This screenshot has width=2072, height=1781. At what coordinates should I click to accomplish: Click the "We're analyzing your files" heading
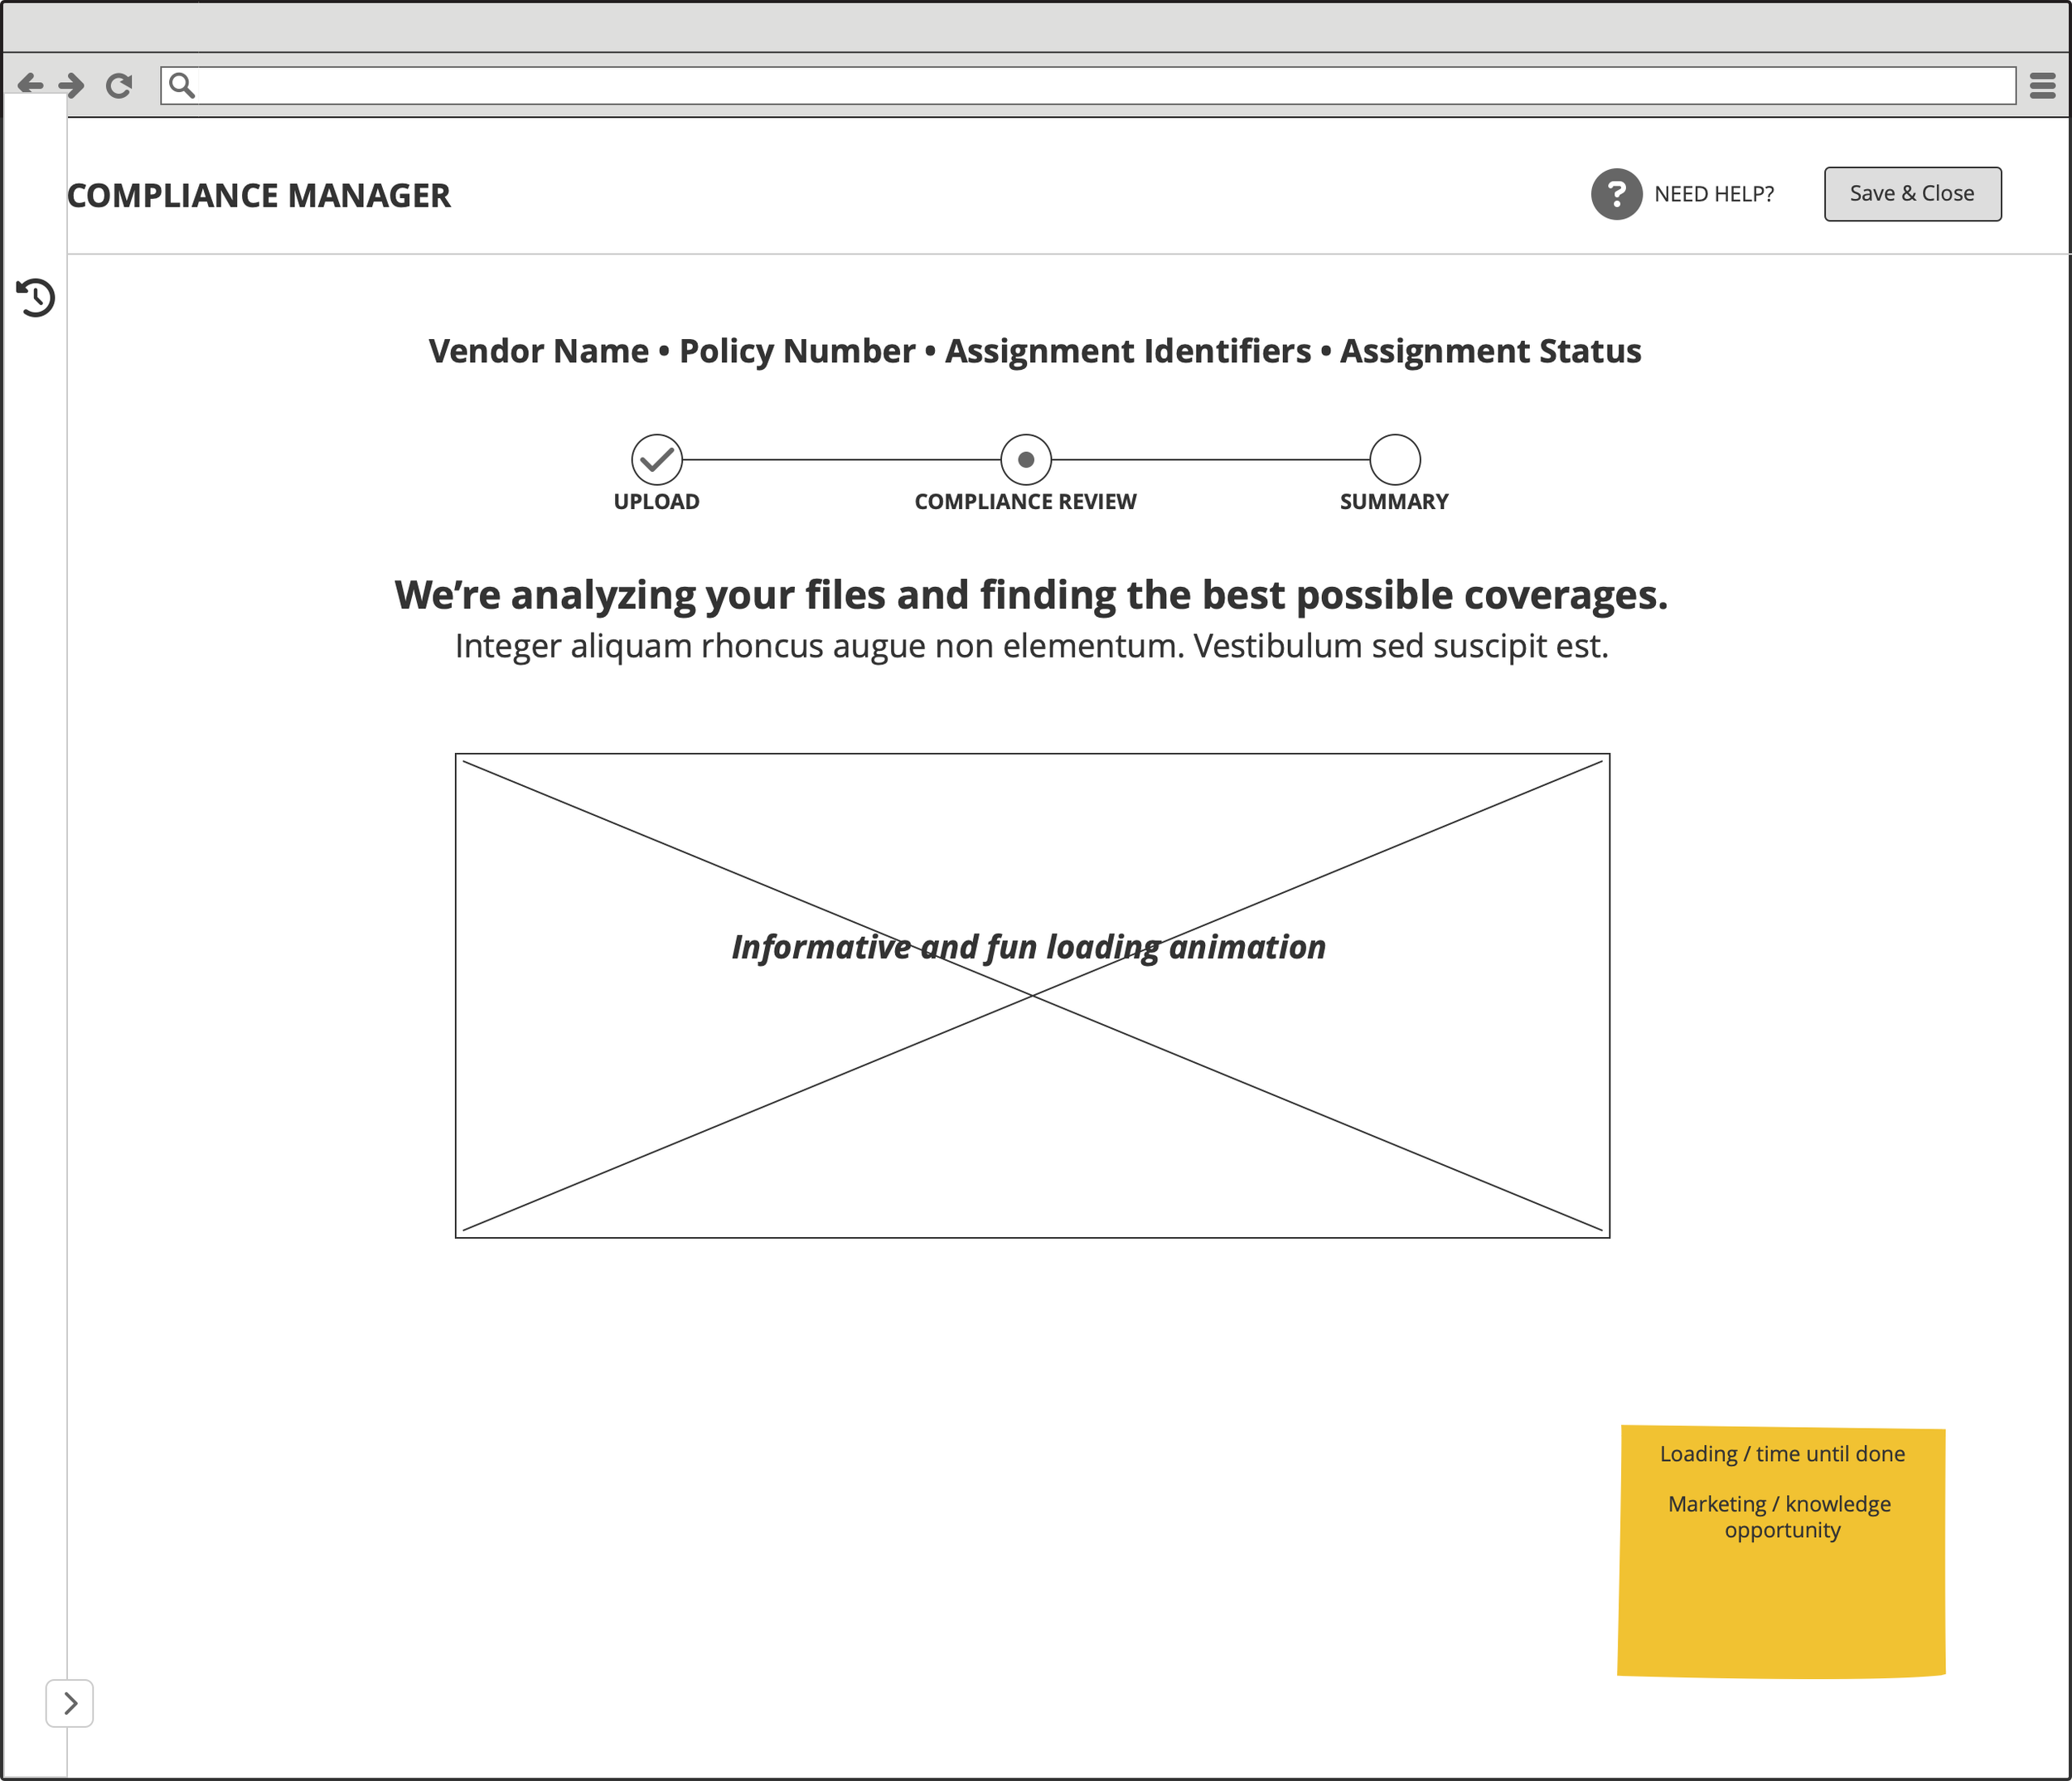(1031, 595)
